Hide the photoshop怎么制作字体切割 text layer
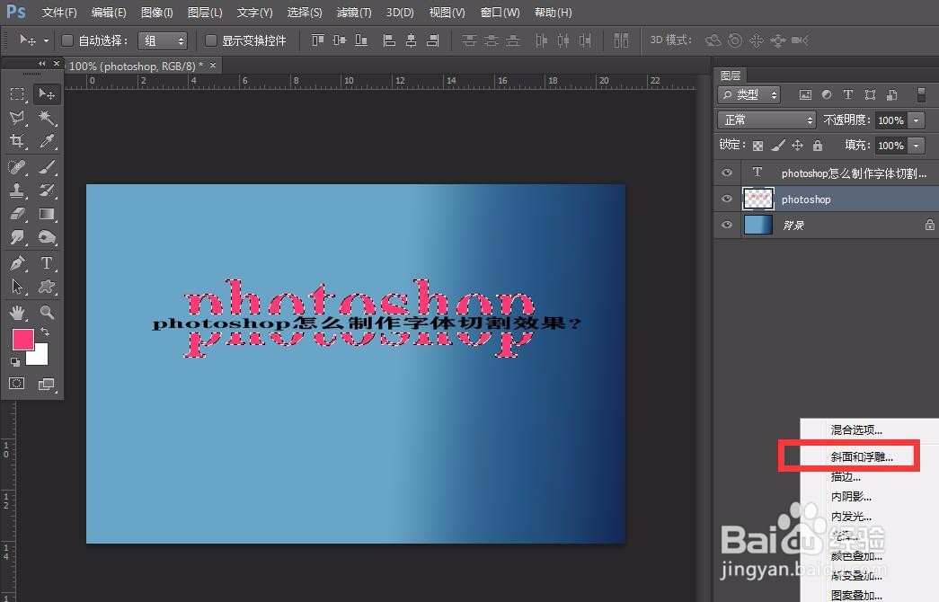The width and height of the screenshot is (939, 602). [x=727, y=173]
